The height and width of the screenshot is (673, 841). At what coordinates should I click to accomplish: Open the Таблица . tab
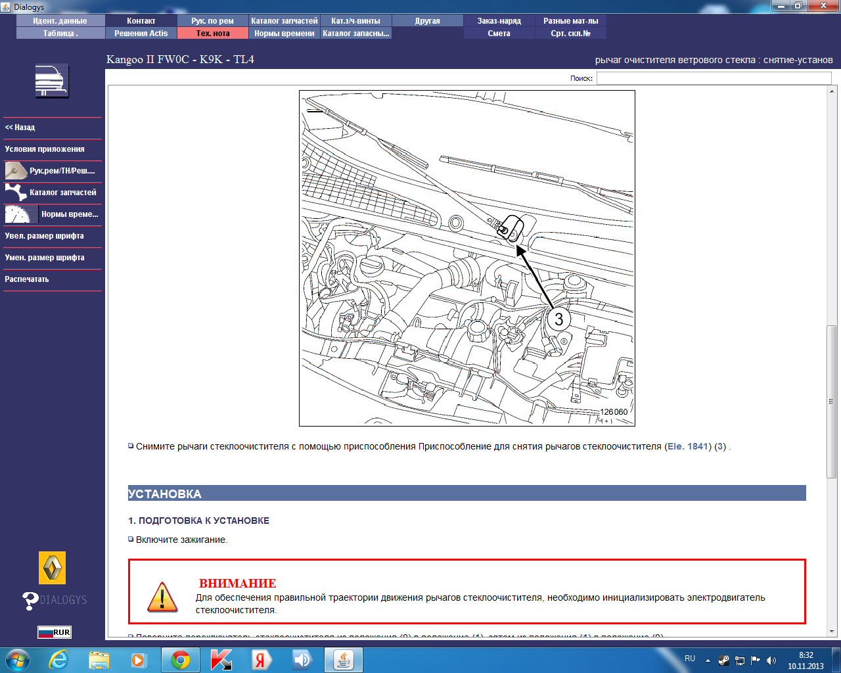(60, 34)
